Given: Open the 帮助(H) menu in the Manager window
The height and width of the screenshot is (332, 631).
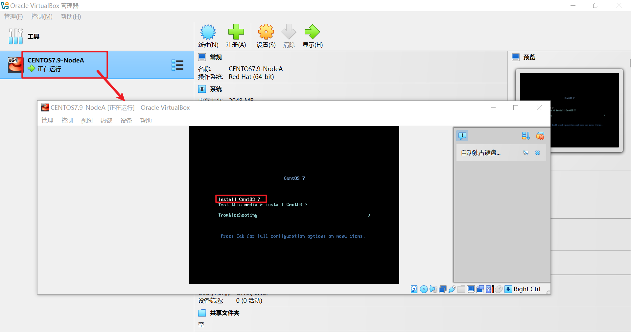Looking at the screenshot, I should point(71,16).
